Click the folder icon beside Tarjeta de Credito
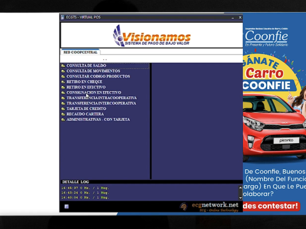Image resolution: width=306 pixels, height=229 pixels. coord(63,109)
